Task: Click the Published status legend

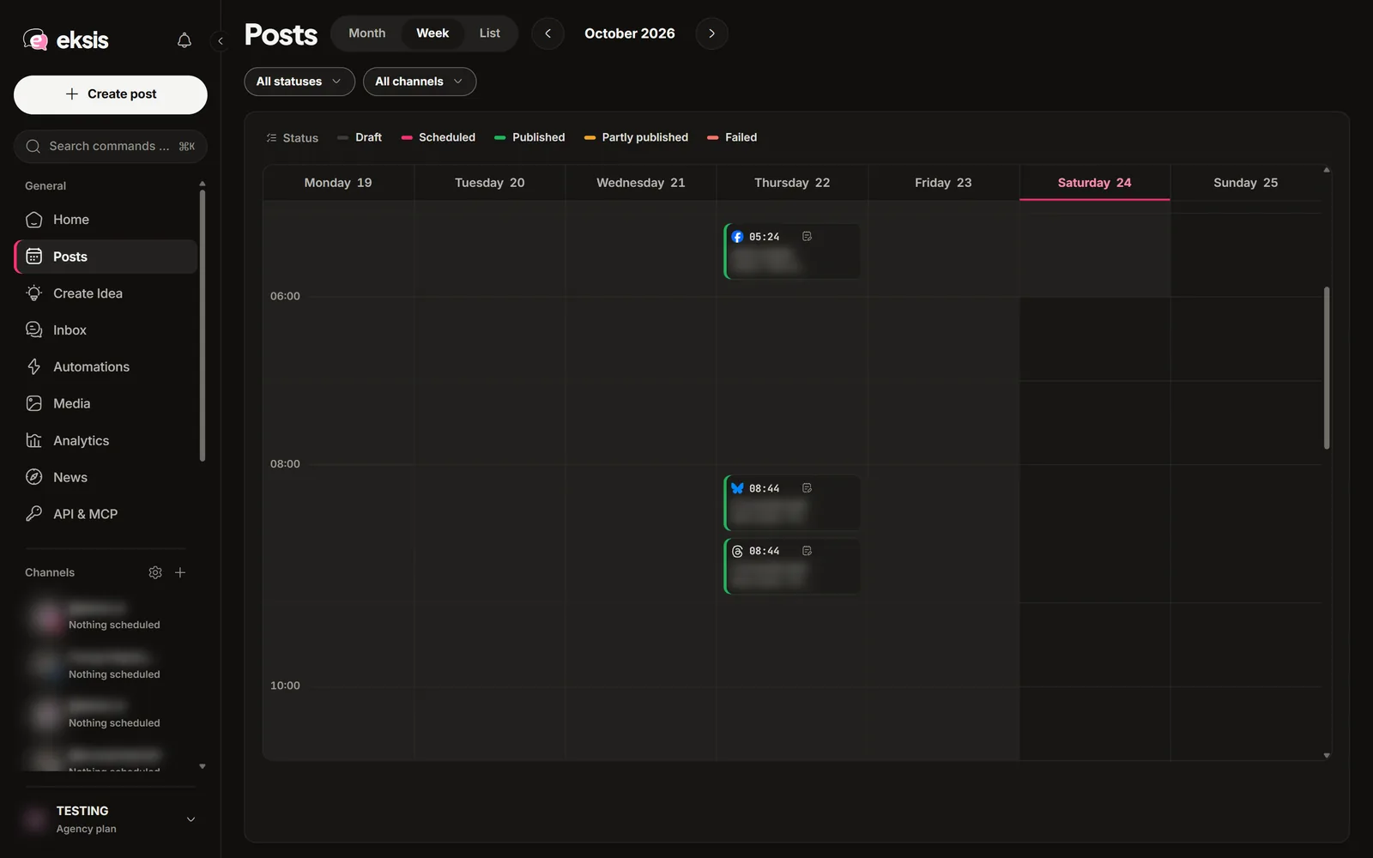Action: [530, 137]
